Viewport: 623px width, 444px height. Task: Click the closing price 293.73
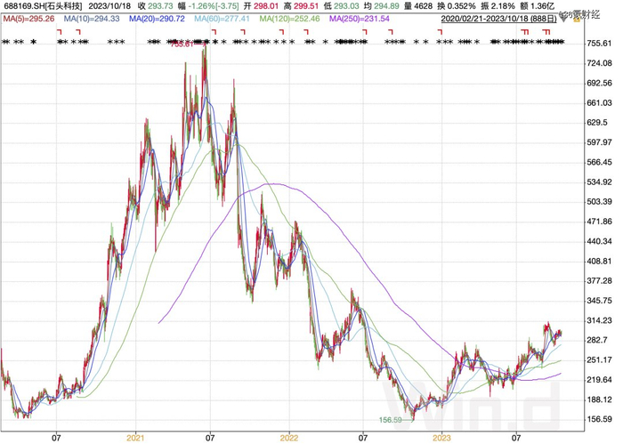160,6
